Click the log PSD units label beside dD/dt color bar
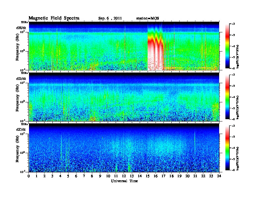 [x=238, y=108]
